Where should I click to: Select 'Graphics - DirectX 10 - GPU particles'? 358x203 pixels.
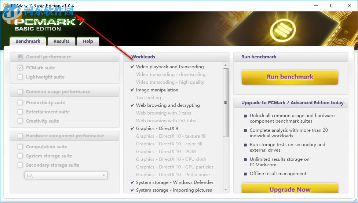pyautogui.click(x=175, y=167)
